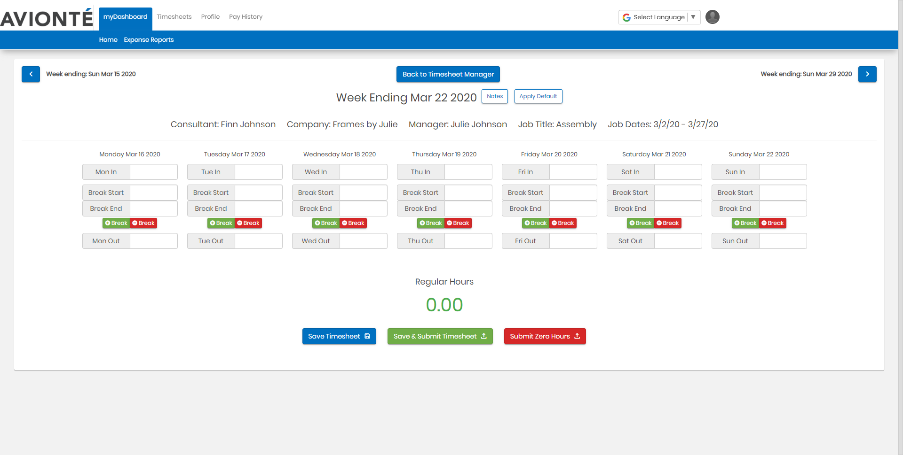Open Expense Reports
Screen dimensions: 903x455
(x=149, y=40)
